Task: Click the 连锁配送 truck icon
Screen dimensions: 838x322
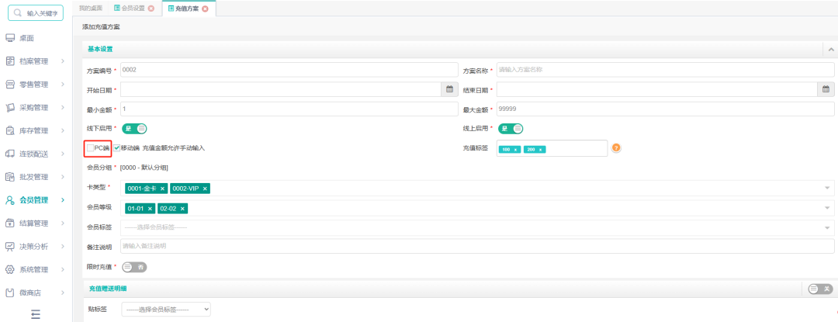Action: coord(9,154)
